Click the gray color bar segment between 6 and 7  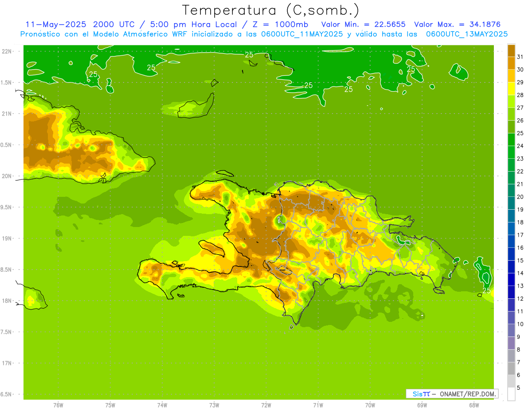click(511, 368)
